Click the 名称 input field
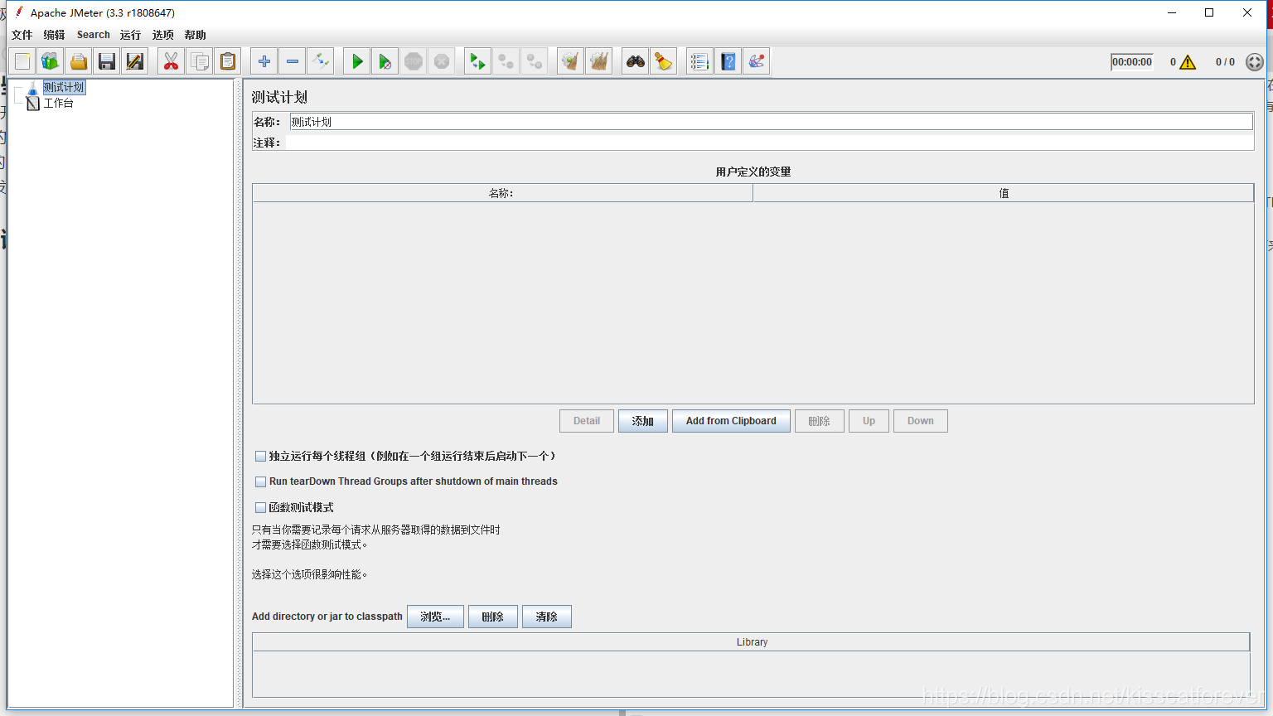Viewport: 1273px width, 716px height. 771,122
